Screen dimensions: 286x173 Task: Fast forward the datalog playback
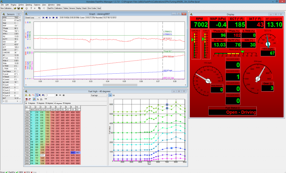[53, 18]
